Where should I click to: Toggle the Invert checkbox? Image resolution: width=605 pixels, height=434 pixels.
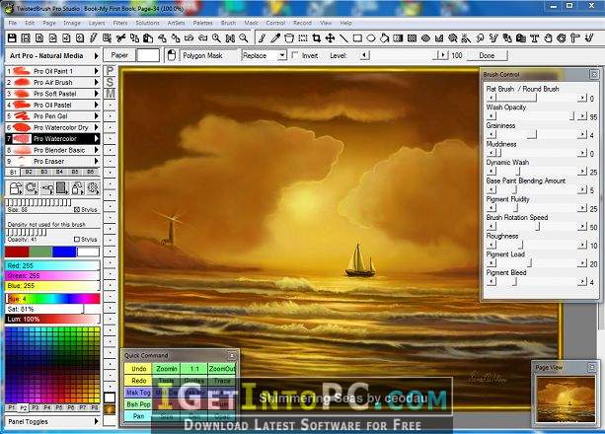click(295, 55)
